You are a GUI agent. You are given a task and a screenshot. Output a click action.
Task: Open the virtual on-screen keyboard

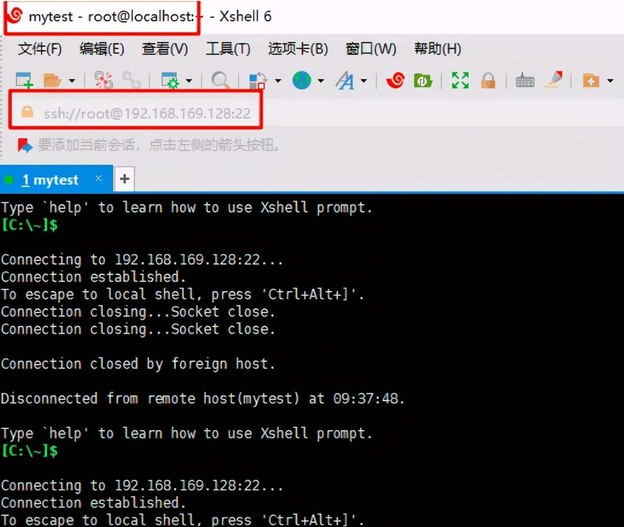(524, 80)
